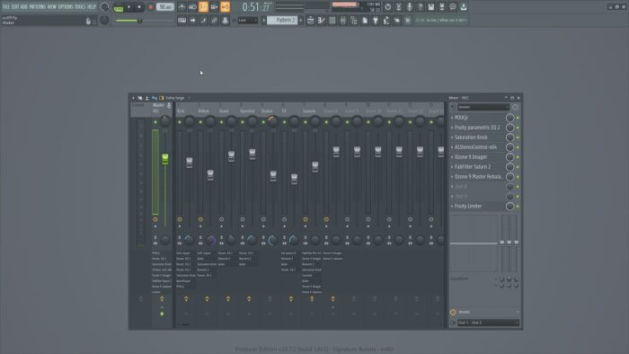Click the tempo field showing 90
The height and width of the screenshot is (354, 629).
[x=164, y=7]
